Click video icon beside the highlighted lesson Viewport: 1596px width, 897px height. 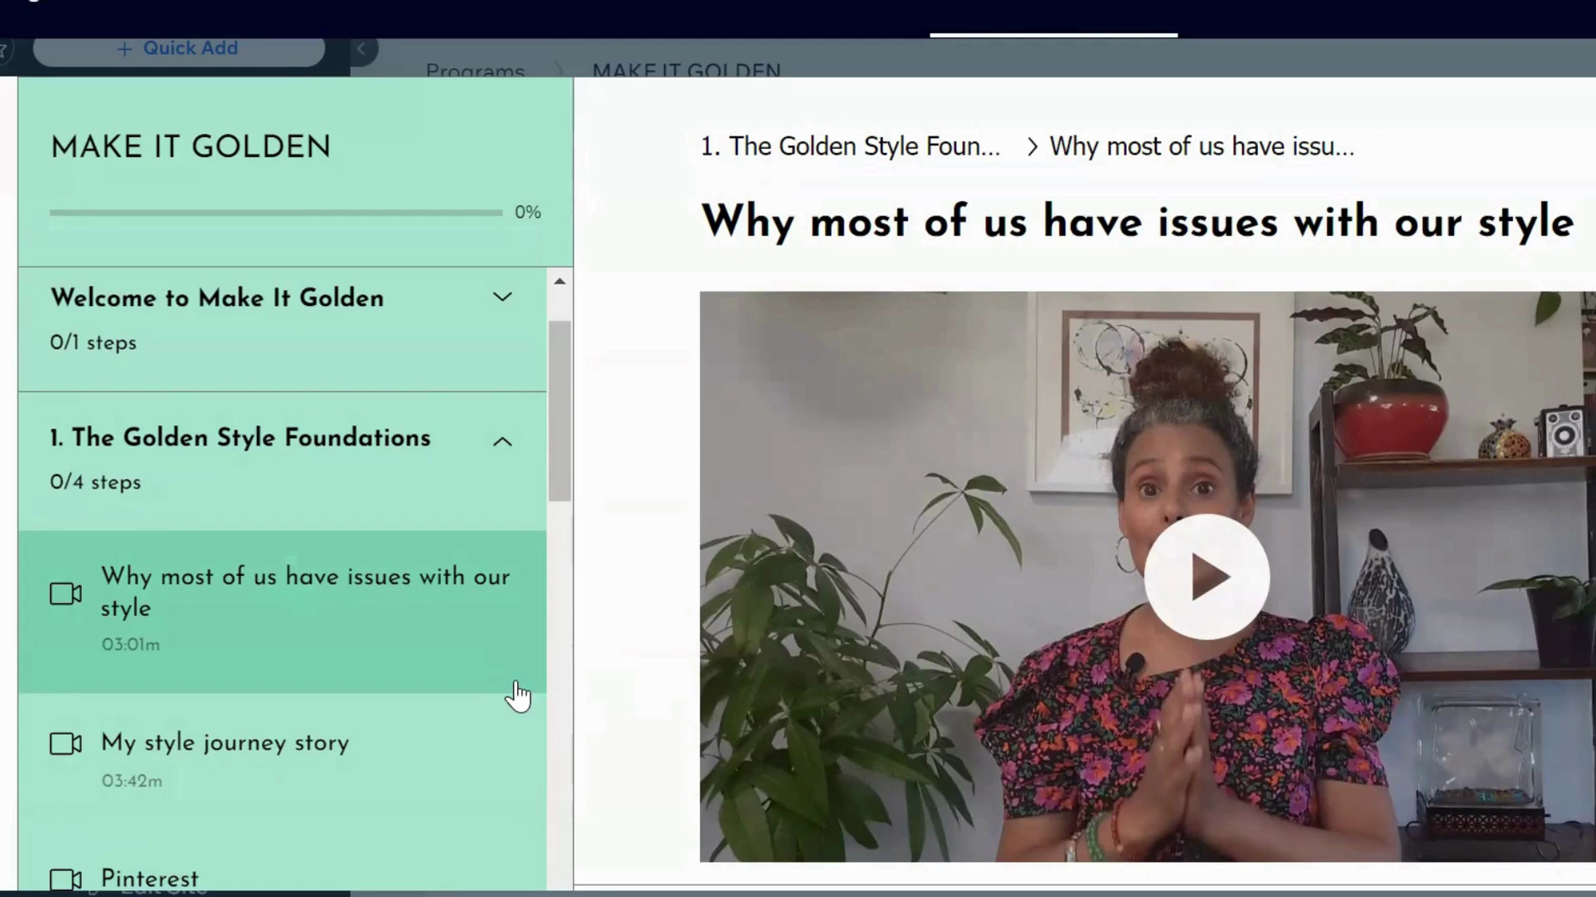tap(66, 594)
